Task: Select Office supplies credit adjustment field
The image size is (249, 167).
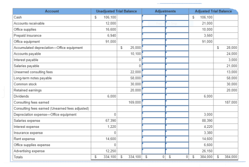Action: click(177, 29)
